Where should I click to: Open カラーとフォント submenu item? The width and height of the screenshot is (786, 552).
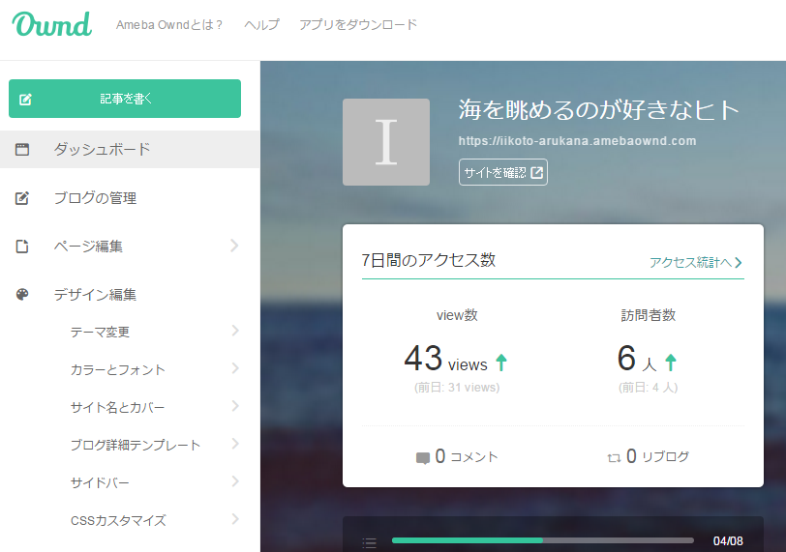point(118,369)
